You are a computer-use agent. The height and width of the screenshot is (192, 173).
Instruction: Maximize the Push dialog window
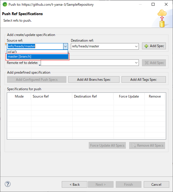pos(153,4)
